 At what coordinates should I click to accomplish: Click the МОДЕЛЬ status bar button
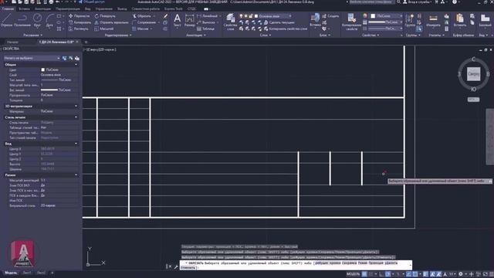tap(353, 274)
